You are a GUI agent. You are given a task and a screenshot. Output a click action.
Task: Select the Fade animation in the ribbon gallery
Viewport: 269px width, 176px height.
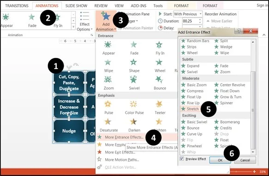(32, 21)
